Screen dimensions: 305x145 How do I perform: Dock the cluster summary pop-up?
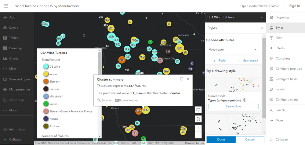[x=181, y=79]
